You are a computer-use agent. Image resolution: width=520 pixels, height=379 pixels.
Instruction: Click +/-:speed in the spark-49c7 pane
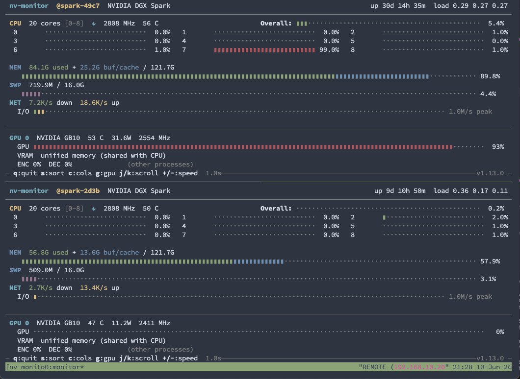180,173
